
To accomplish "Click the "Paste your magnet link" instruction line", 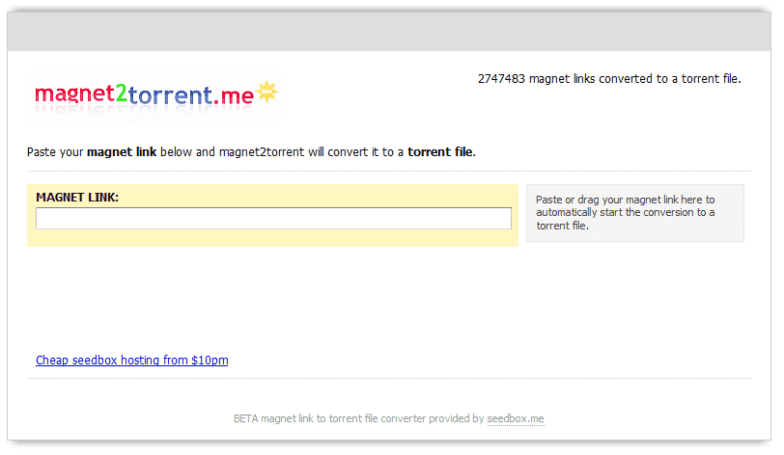I will point(252,152).
